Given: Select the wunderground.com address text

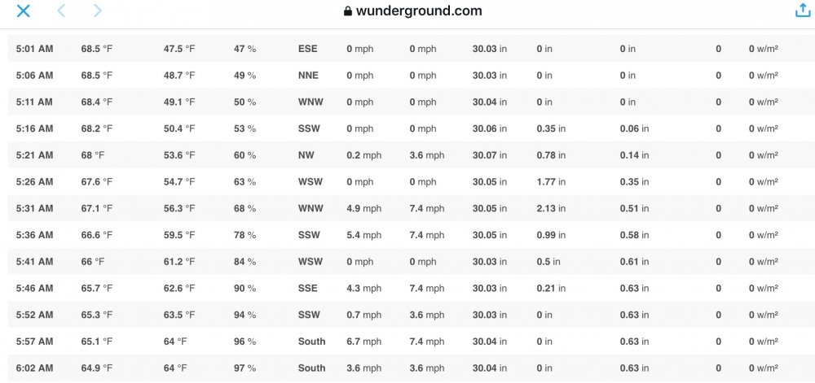Looking at the screenshot, I should [x=419, y=11].
